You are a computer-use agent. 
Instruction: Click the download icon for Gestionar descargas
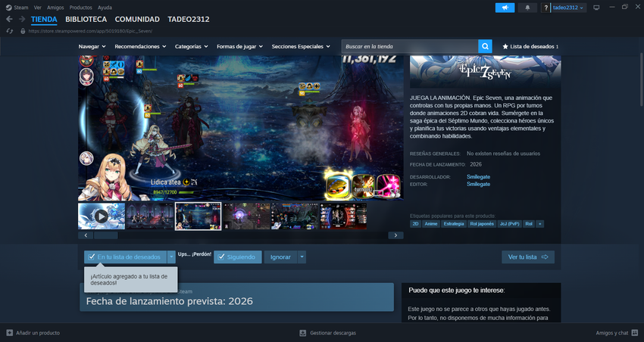[x=303, y=333]
